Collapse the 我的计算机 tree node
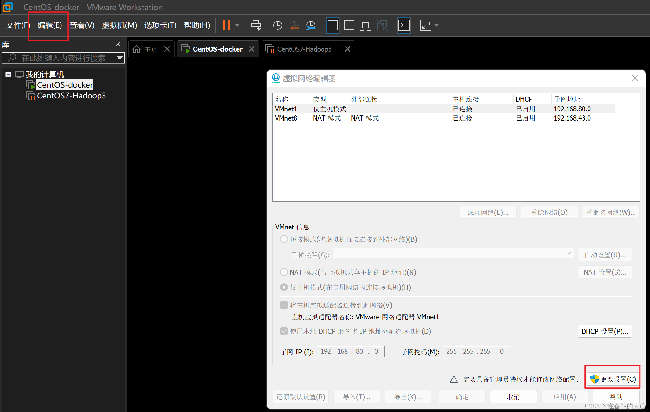The height and width of the screenshot is (412, 650). (8, 74)
